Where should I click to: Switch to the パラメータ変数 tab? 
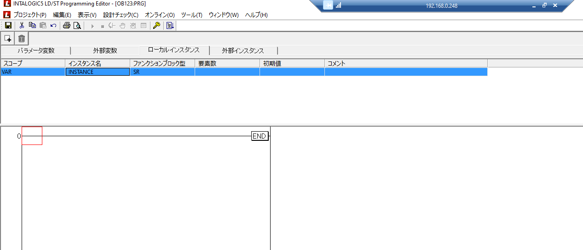(36, 50)
